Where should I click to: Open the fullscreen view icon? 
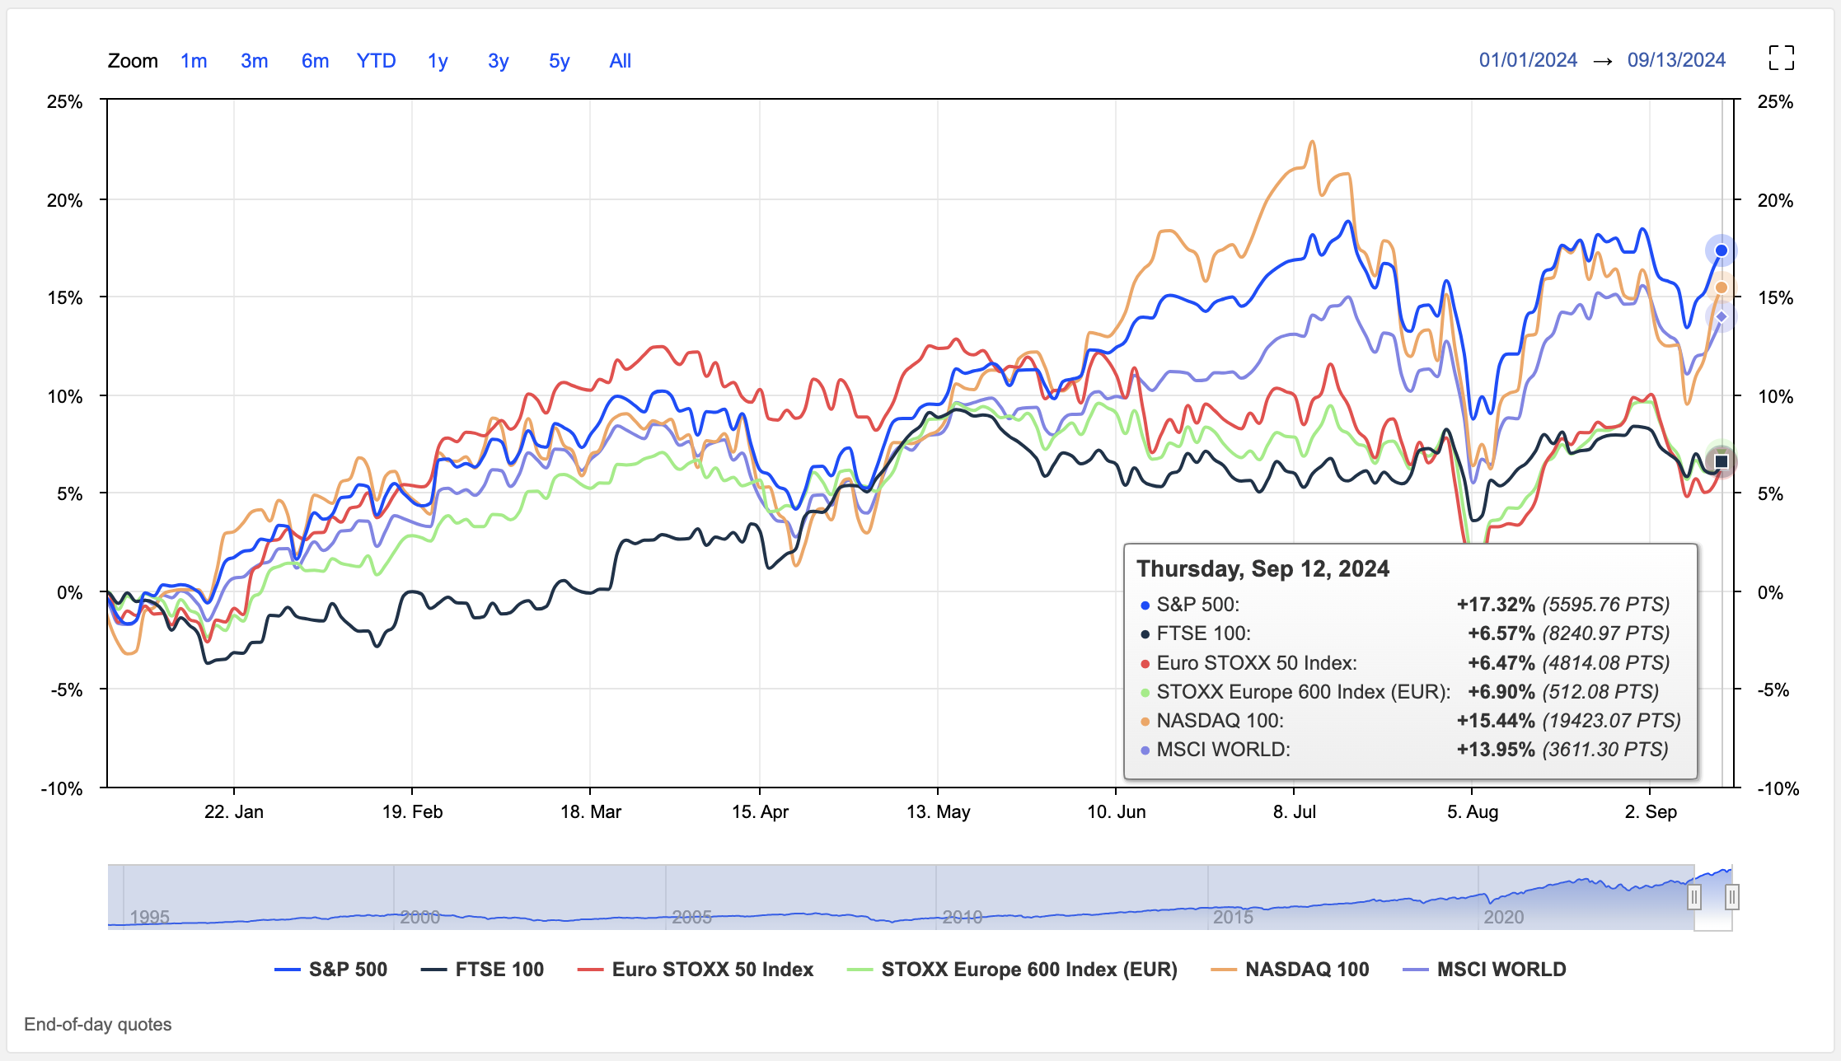(x=1781, y=58)
